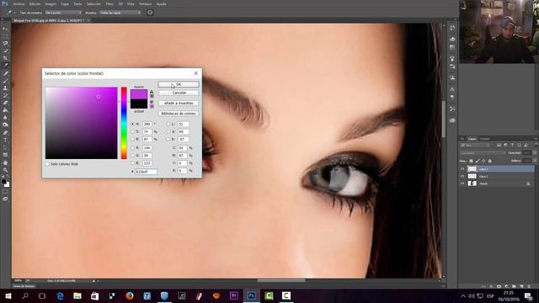Enable 'Solo colores Web' checkbox
The width and height of the screenshot is (539, 303).
click(47, 164)
